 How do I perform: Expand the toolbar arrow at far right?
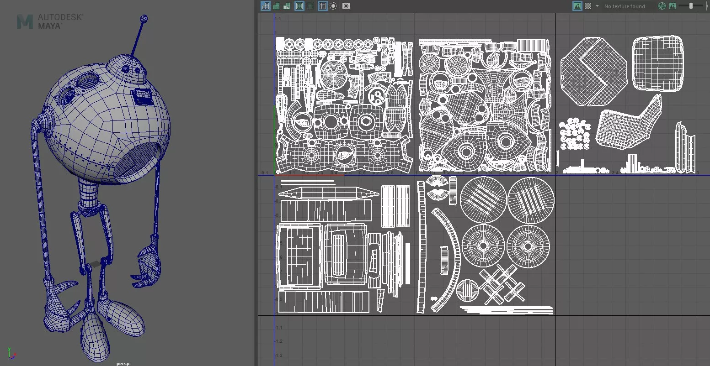[707, 6]
